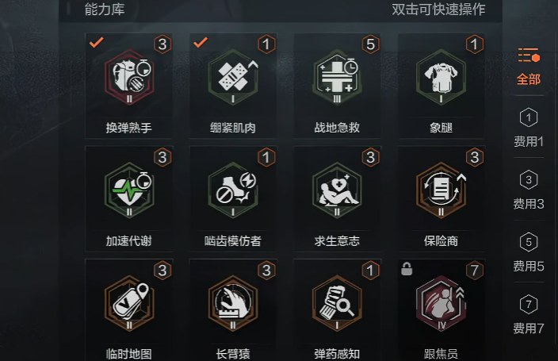
Task: Filter abilities by 费用5
Action: click(529, 252)
